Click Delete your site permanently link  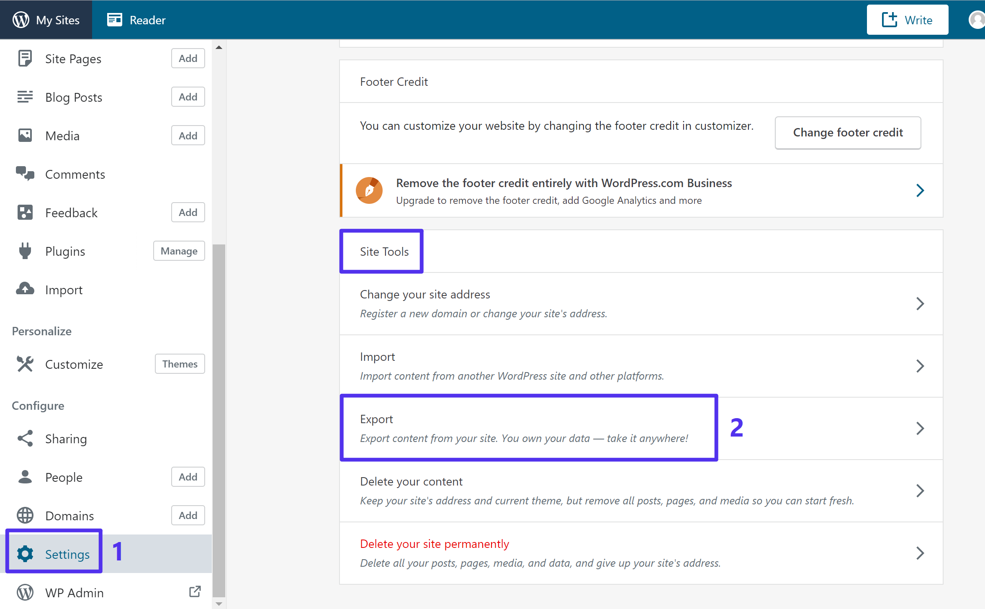coord(435,544)
